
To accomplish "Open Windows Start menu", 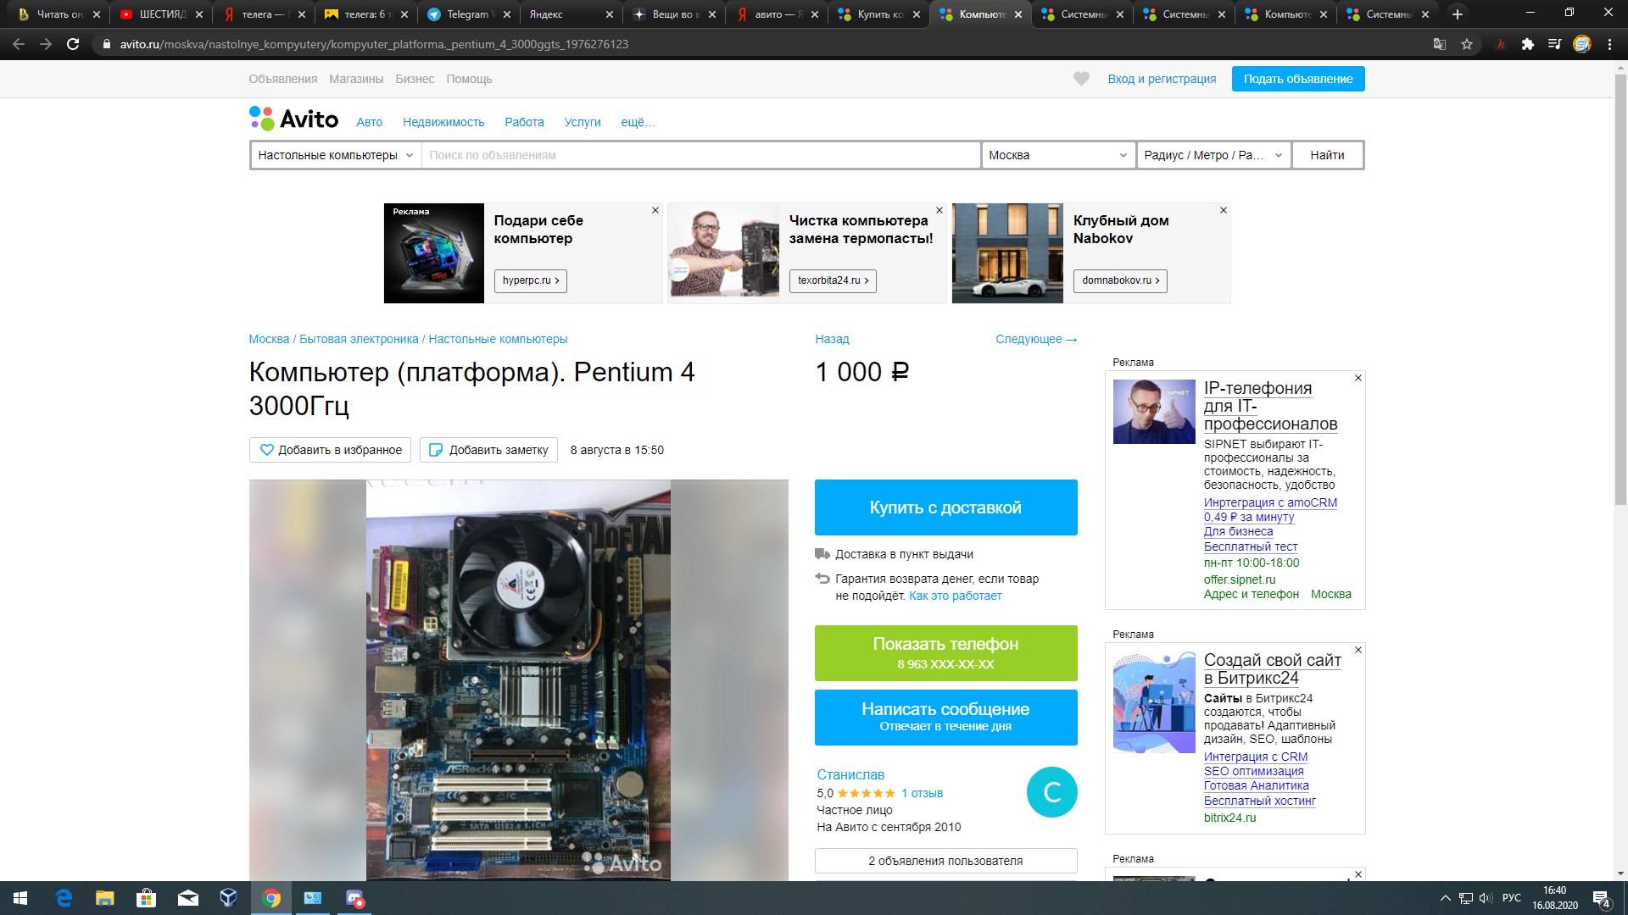I will tap(20, 898).
